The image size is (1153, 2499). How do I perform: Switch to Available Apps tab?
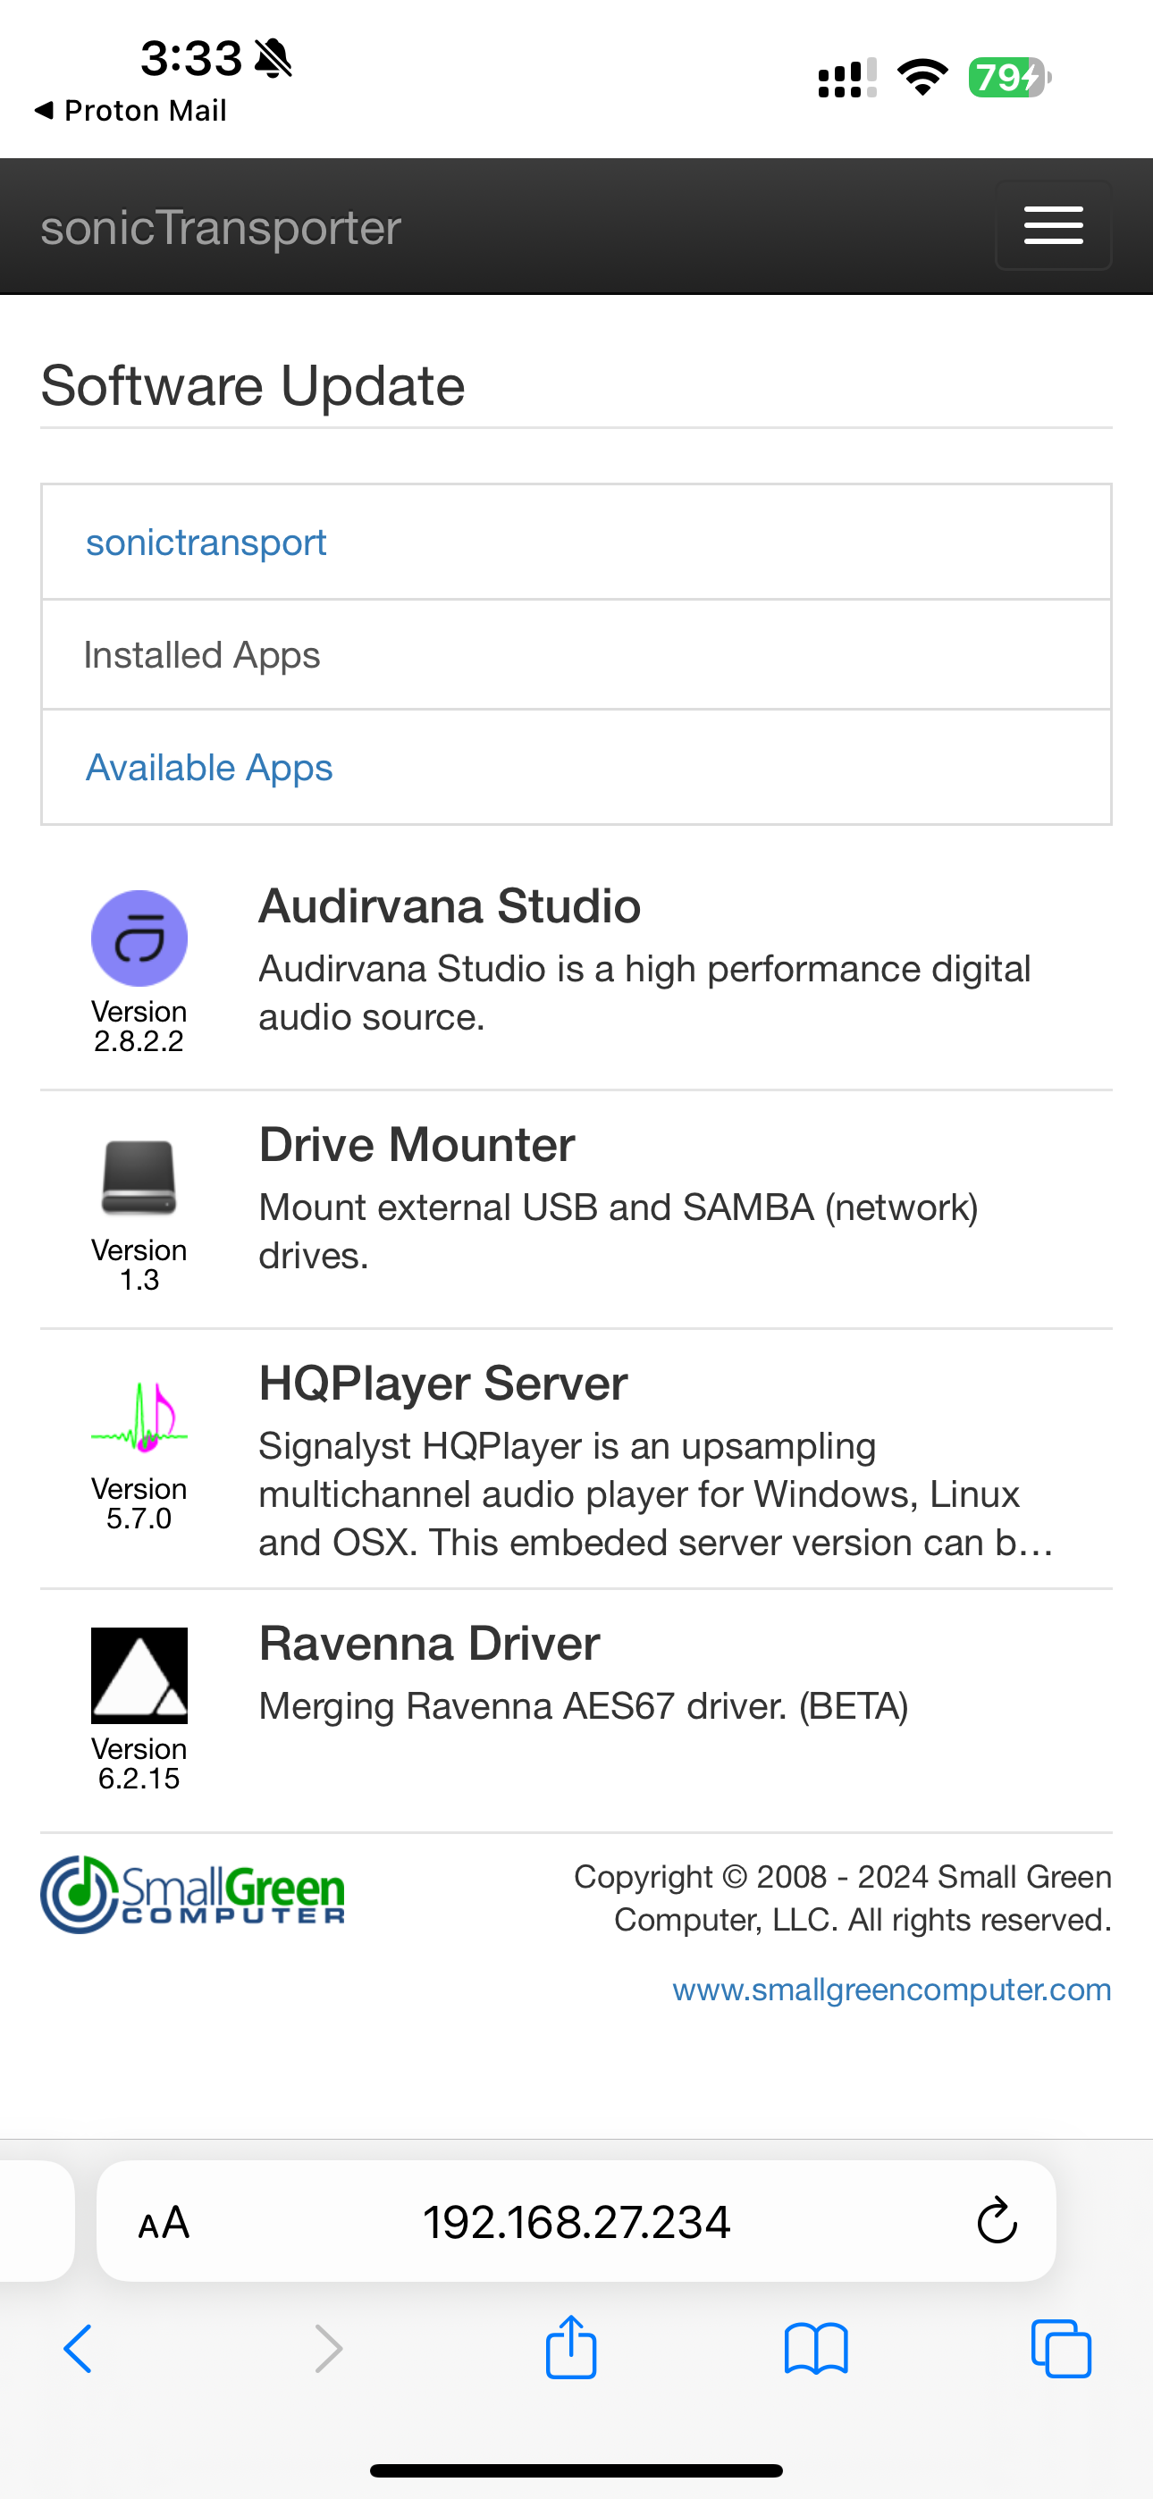coord(208,769)
